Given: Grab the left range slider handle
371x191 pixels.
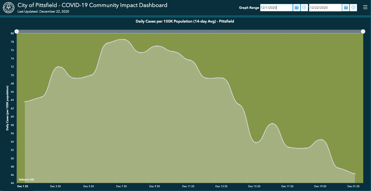Looking at the screenshot, I should coord(17,31).
